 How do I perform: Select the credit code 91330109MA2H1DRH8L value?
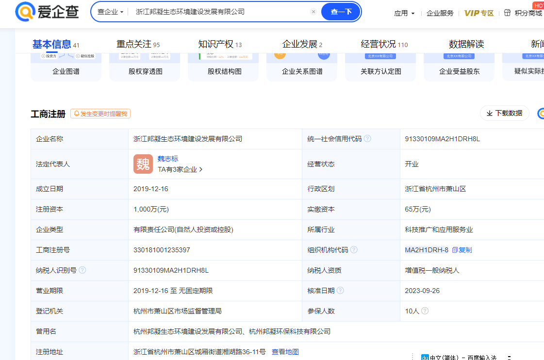point(443,139)
